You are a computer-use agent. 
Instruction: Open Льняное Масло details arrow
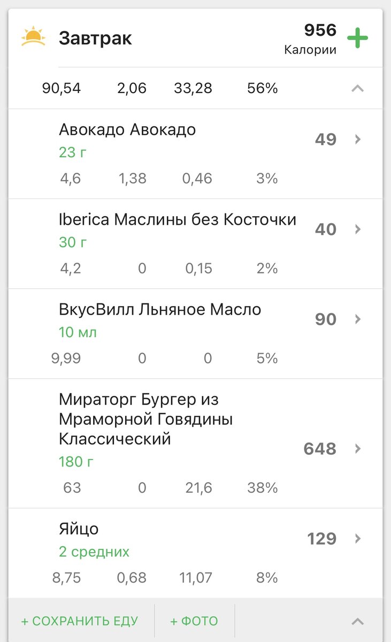pyautogui.click(x=358, y=319)
